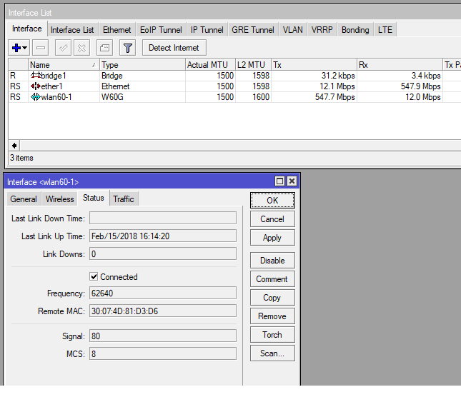Close the Interface wlan60-1 dialog
The height and width of the screenshot is (407, 461).
(x=292, y=181)
